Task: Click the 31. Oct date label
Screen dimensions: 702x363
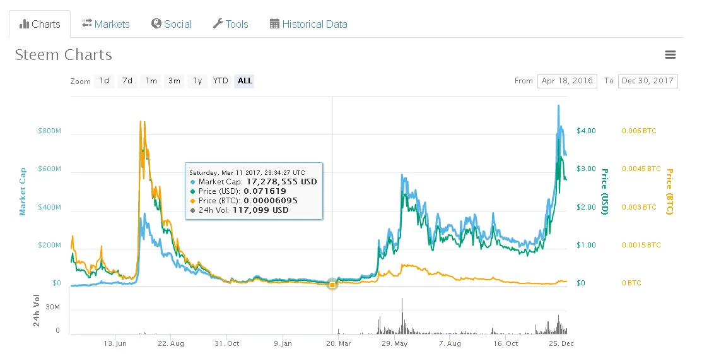Action: coord(226,343)
